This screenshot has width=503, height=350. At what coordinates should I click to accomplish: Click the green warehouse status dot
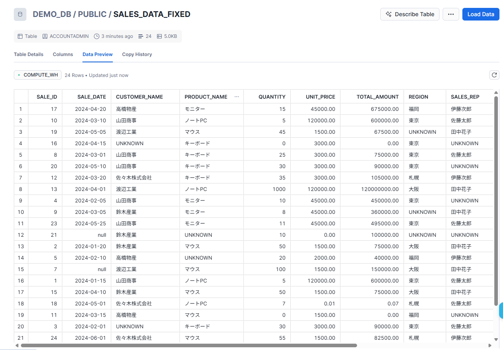pos(19,75)
